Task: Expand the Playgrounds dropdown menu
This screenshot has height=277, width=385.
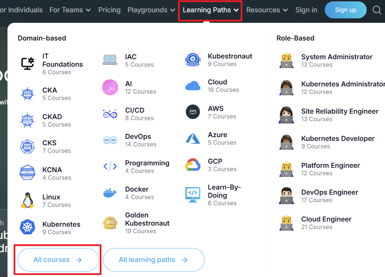Action: (x=151, y=10)
